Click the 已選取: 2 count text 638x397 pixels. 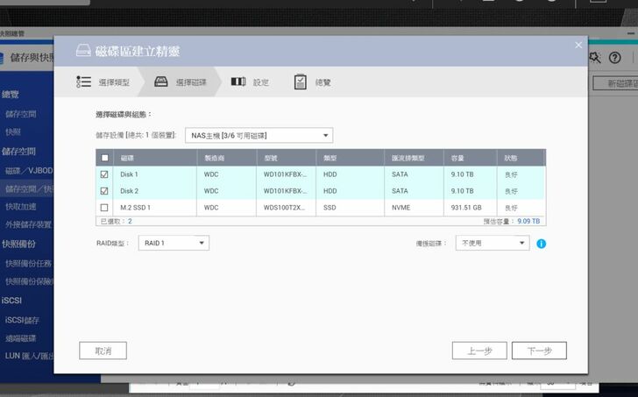(116, 221)
